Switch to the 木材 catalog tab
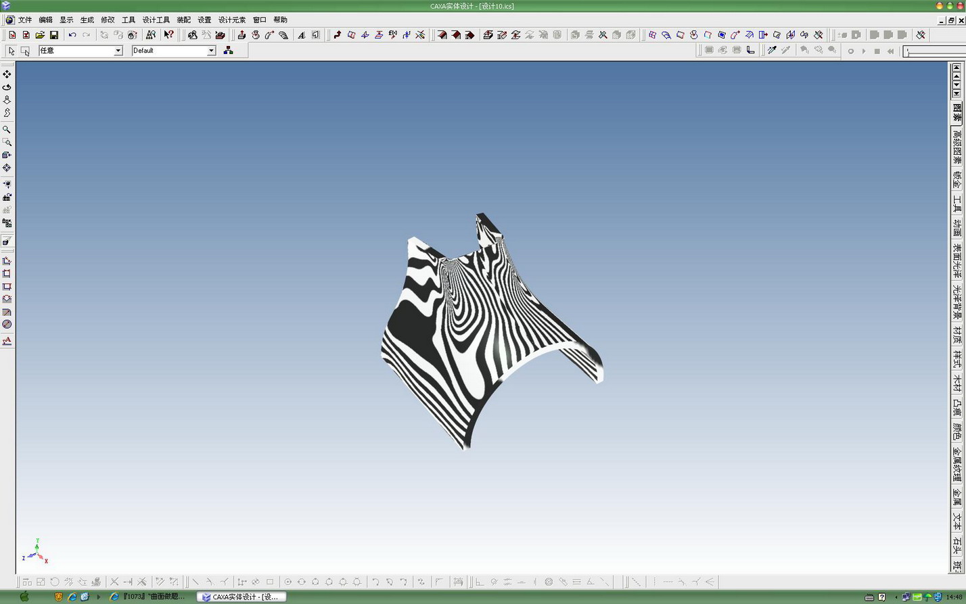This screenshot has width=966, height=604. (x=957, y=382)
